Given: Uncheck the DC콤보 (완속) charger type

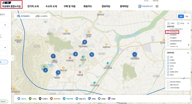Looking at the screenshot, I should (x=168, y=72).
